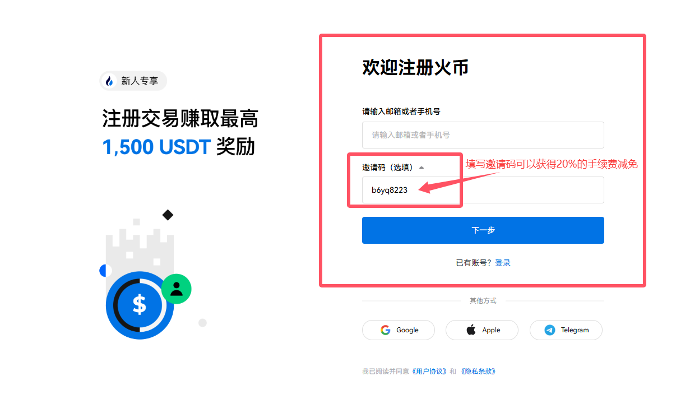
Task: Click the black diamond shape
Action: 168,215
